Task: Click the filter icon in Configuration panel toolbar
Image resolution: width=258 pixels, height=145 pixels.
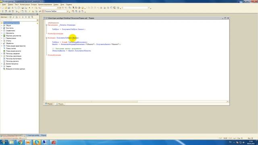Action: [x=32, y=17]
